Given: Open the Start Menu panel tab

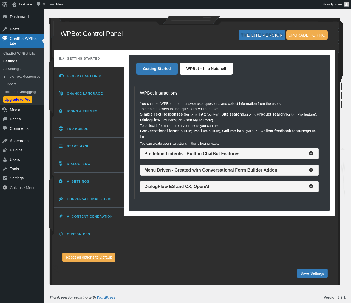Looking at the screenshot, I should (x=89, y=146).
